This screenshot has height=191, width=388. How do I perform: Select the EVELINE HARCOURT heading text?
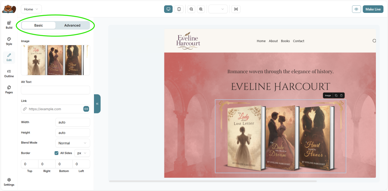pyautogui.click(x=281, y=86)
